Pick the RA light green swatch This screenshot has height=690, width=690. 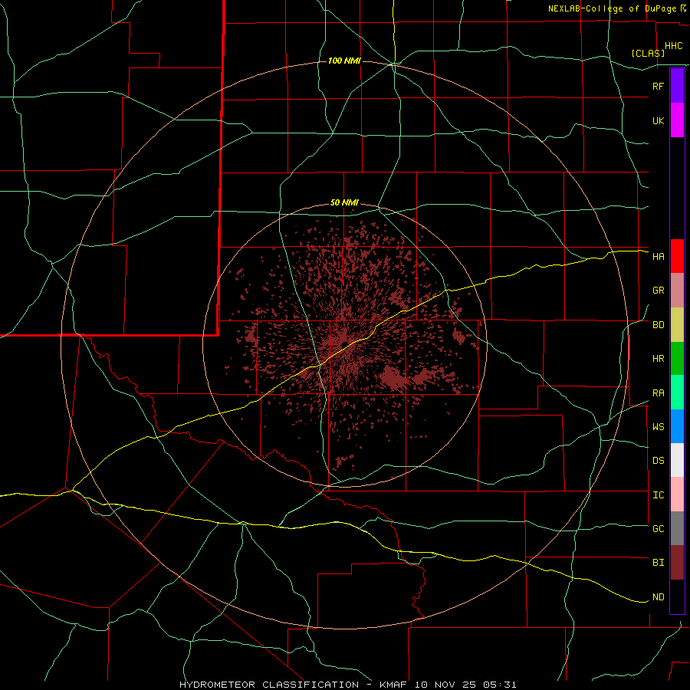(677, 393)
